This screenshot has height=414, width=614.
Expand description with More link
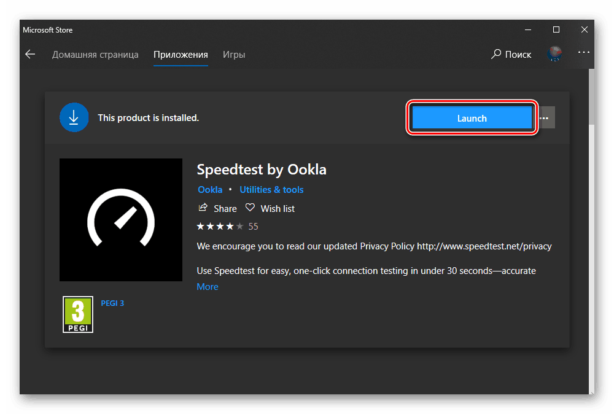[x=208, y=286]
